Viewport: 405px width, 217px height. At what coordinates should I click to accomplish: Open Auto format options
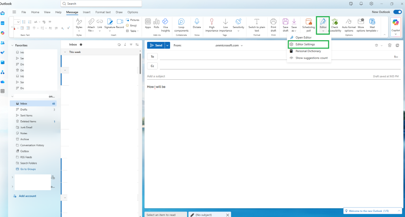pos(349,25)
